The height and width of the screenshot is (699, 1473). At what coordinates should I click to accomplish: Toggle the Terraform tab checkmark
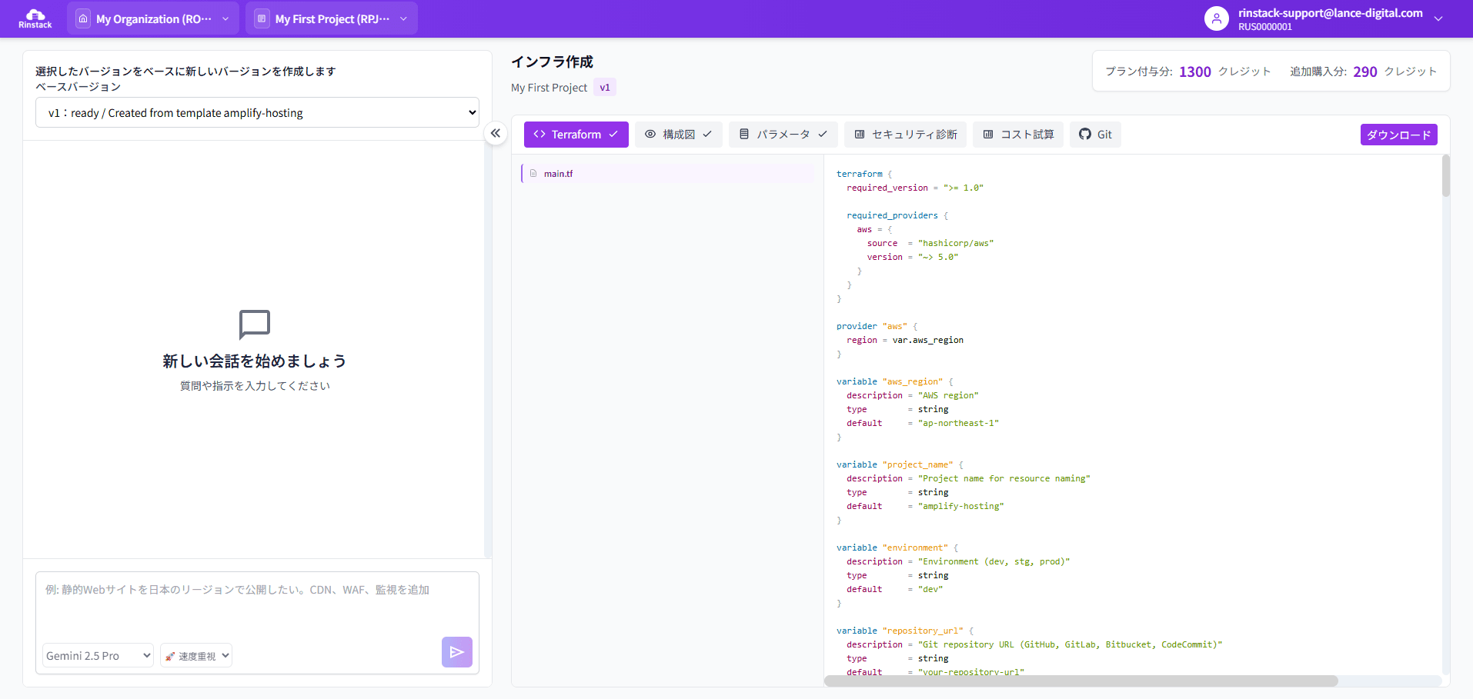tap(613, 134)
